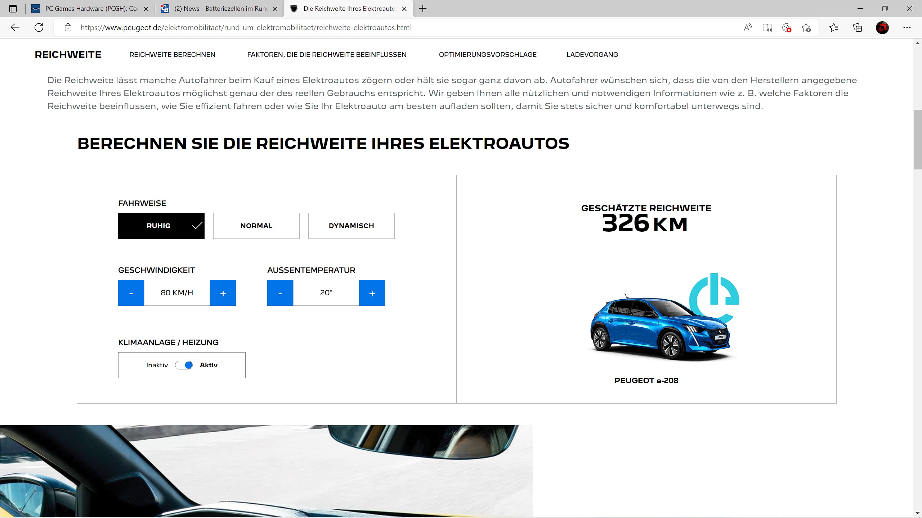Open the Read aloud icon
The width and height of the screenshot is (922, 518).
(x=748, y=28)
